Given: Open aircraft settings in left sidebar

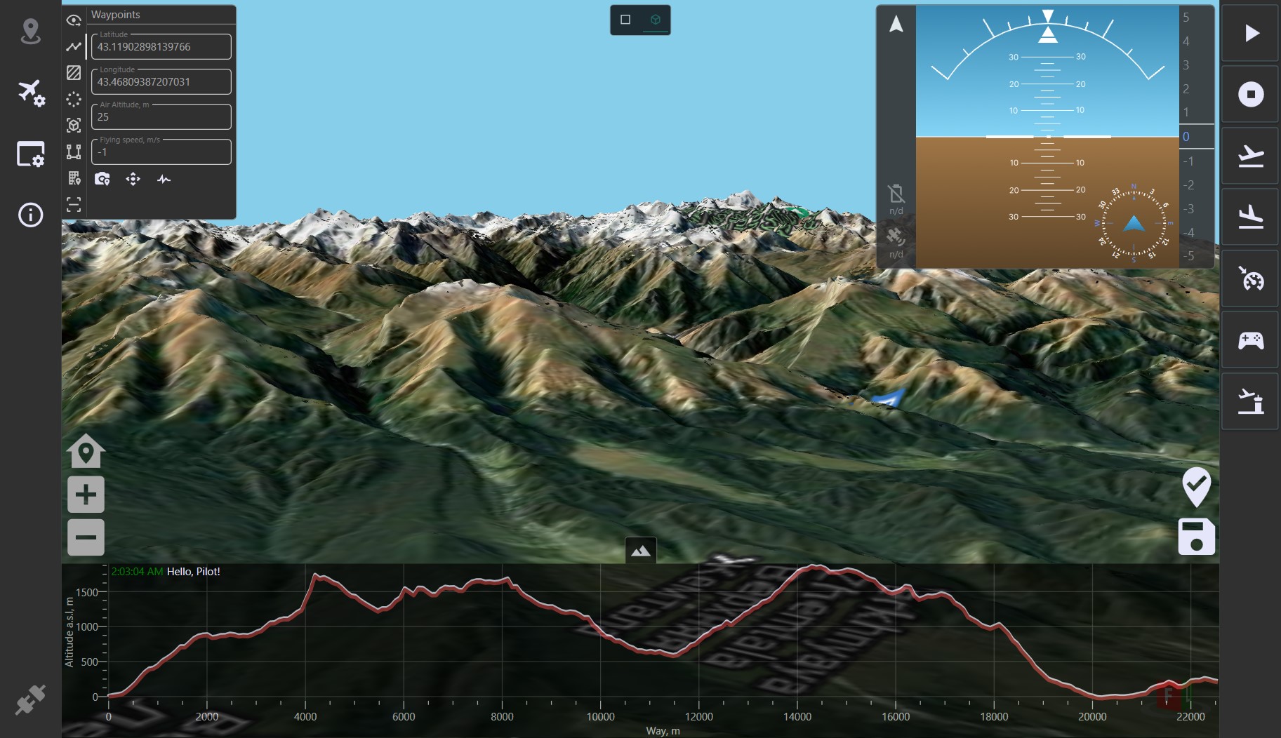Looking at the screenshot, I should pos(31,93).
